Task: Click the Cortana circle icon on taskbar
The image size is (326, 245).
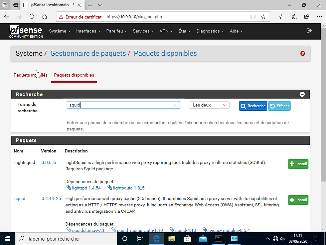Action: point(125,239)
